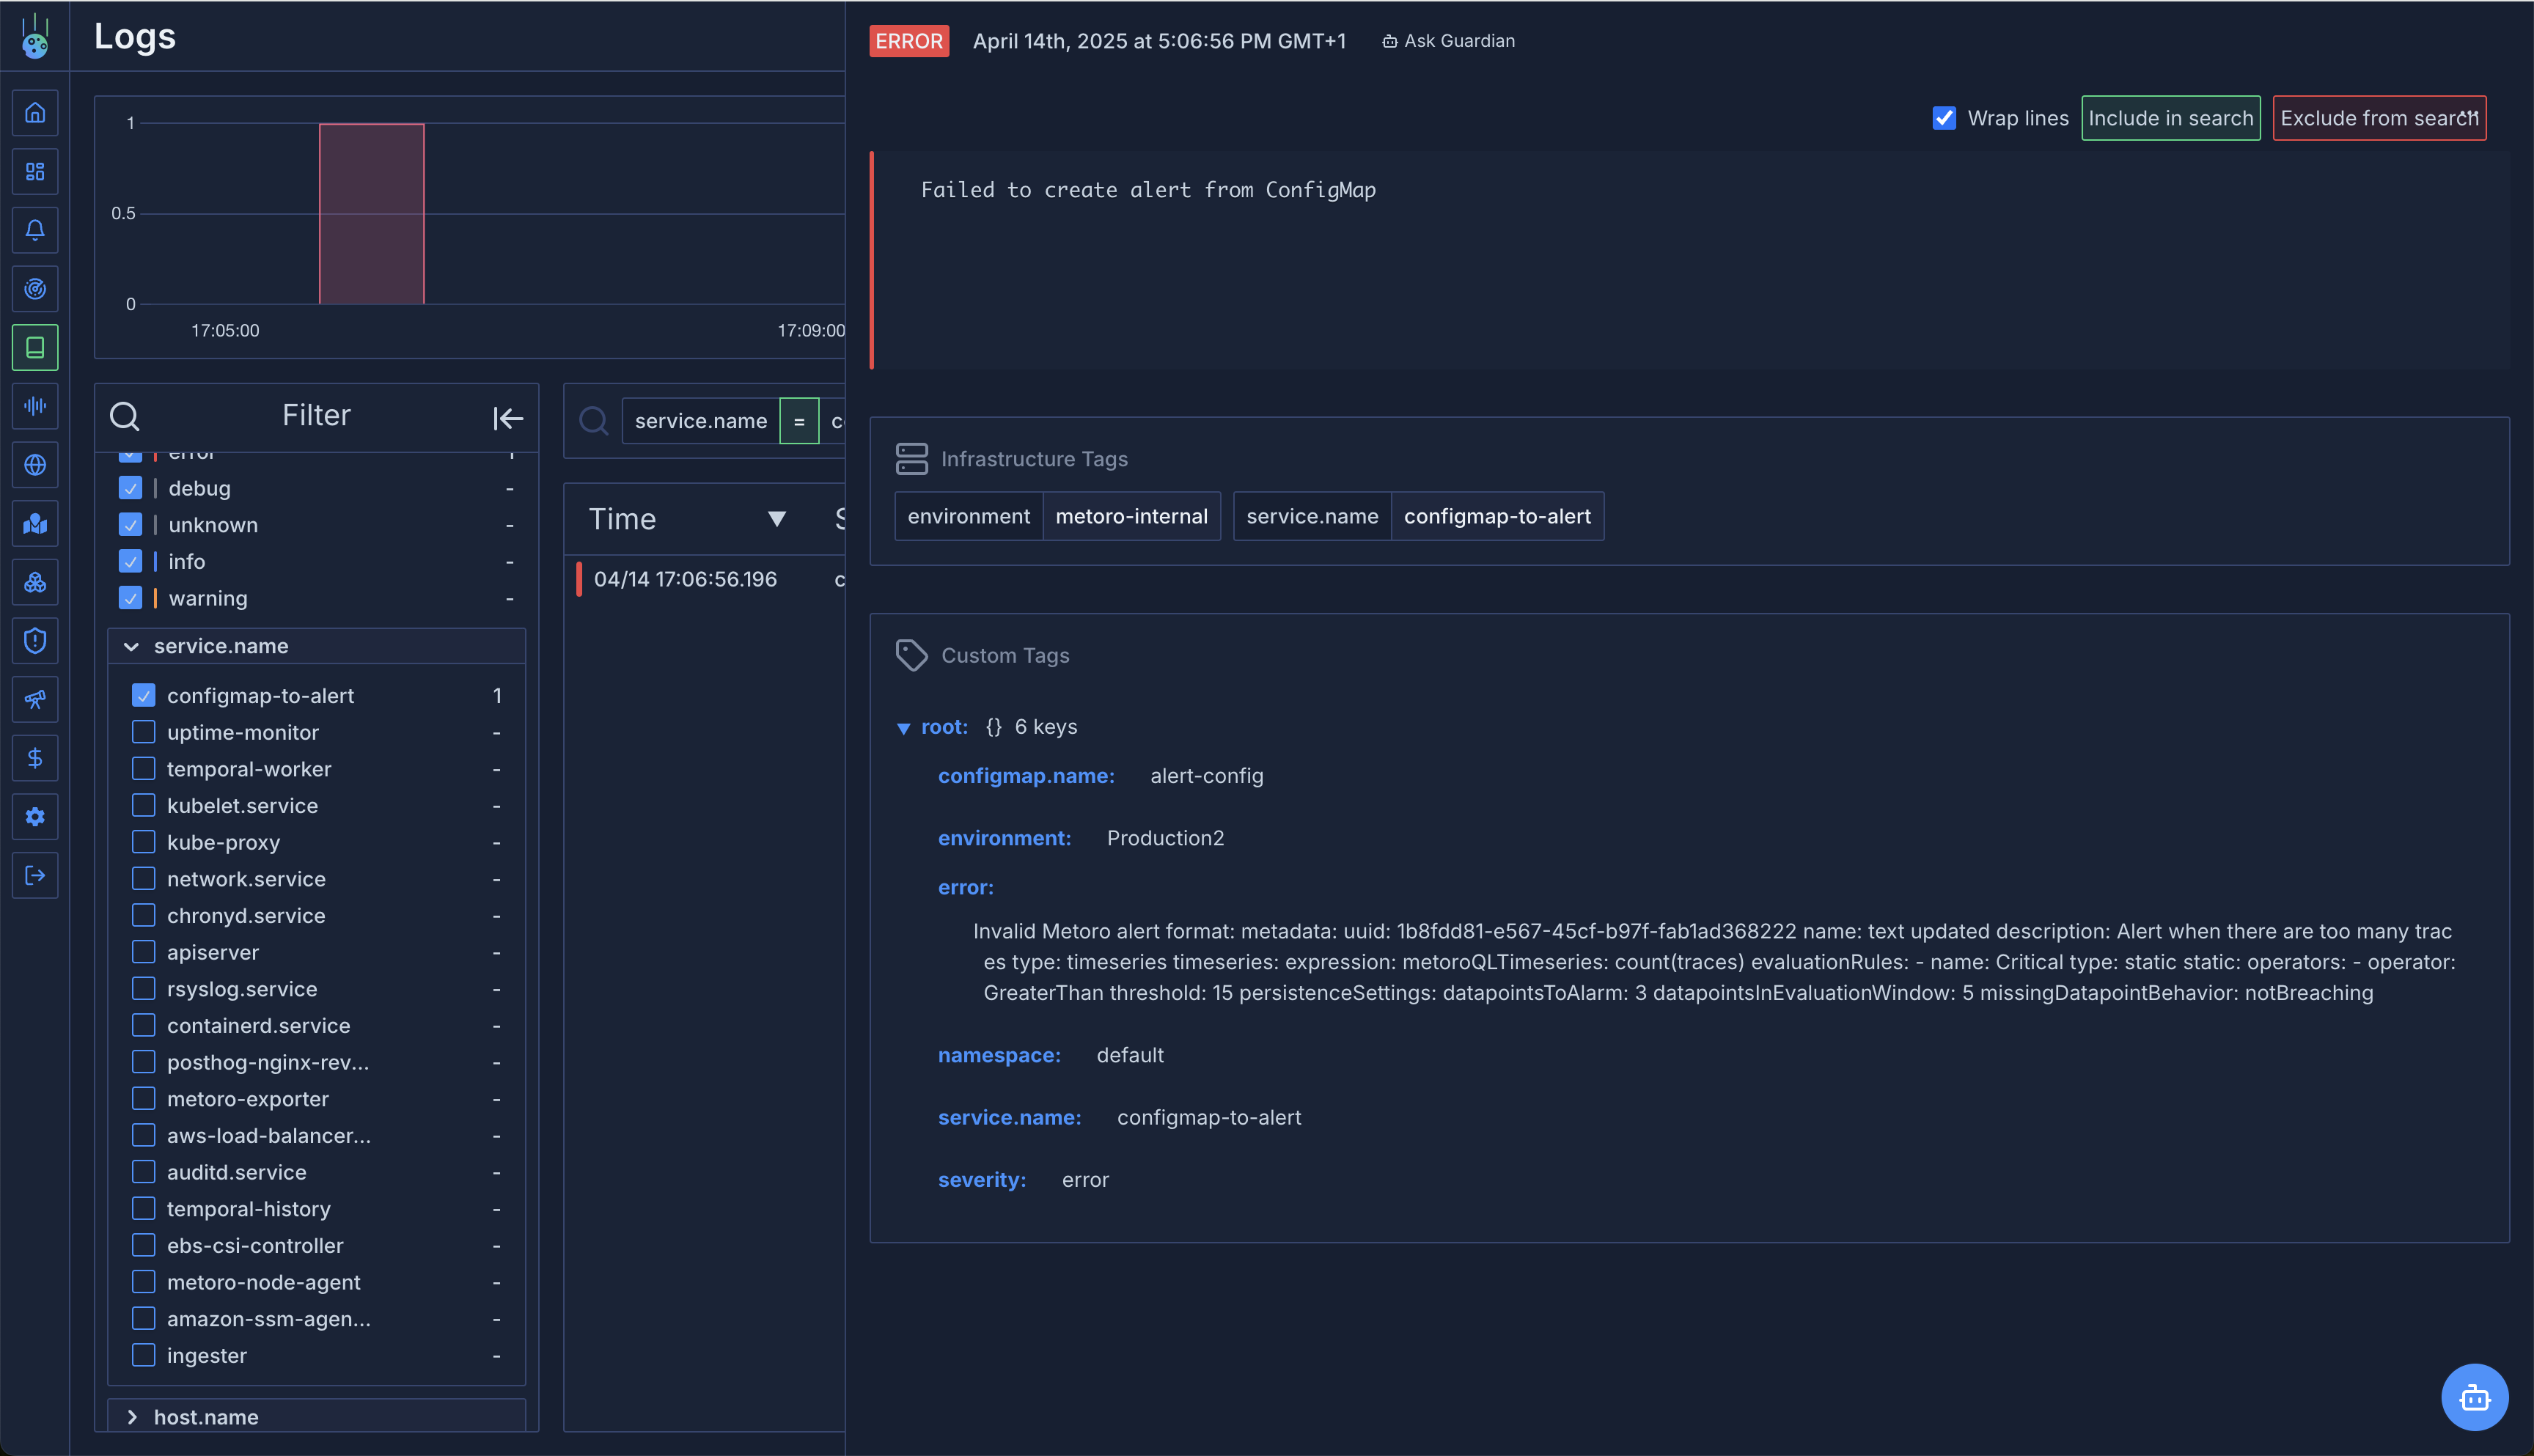Open the Home icon in sidebar

pos(35,113)
